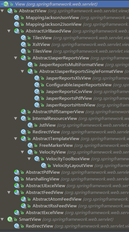Select the AbstractJasperReportsSingleFormatView class name
Screen dimensions: 129x232
81,71
